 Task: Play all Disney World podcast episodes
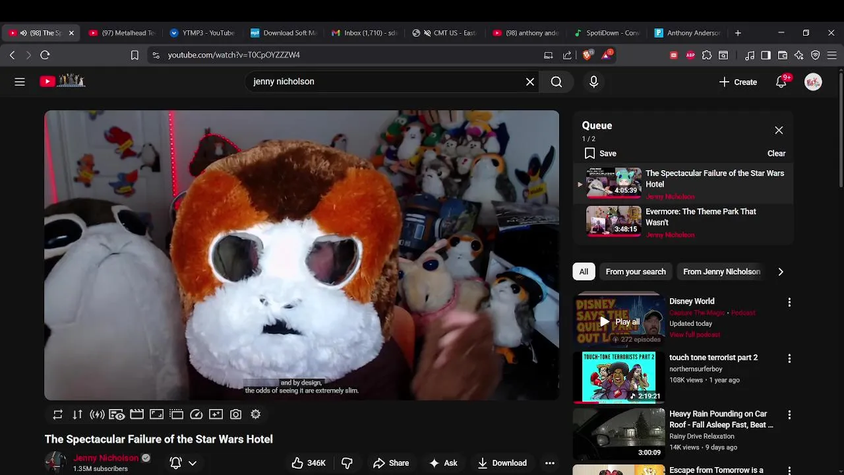tap(619, 322)
